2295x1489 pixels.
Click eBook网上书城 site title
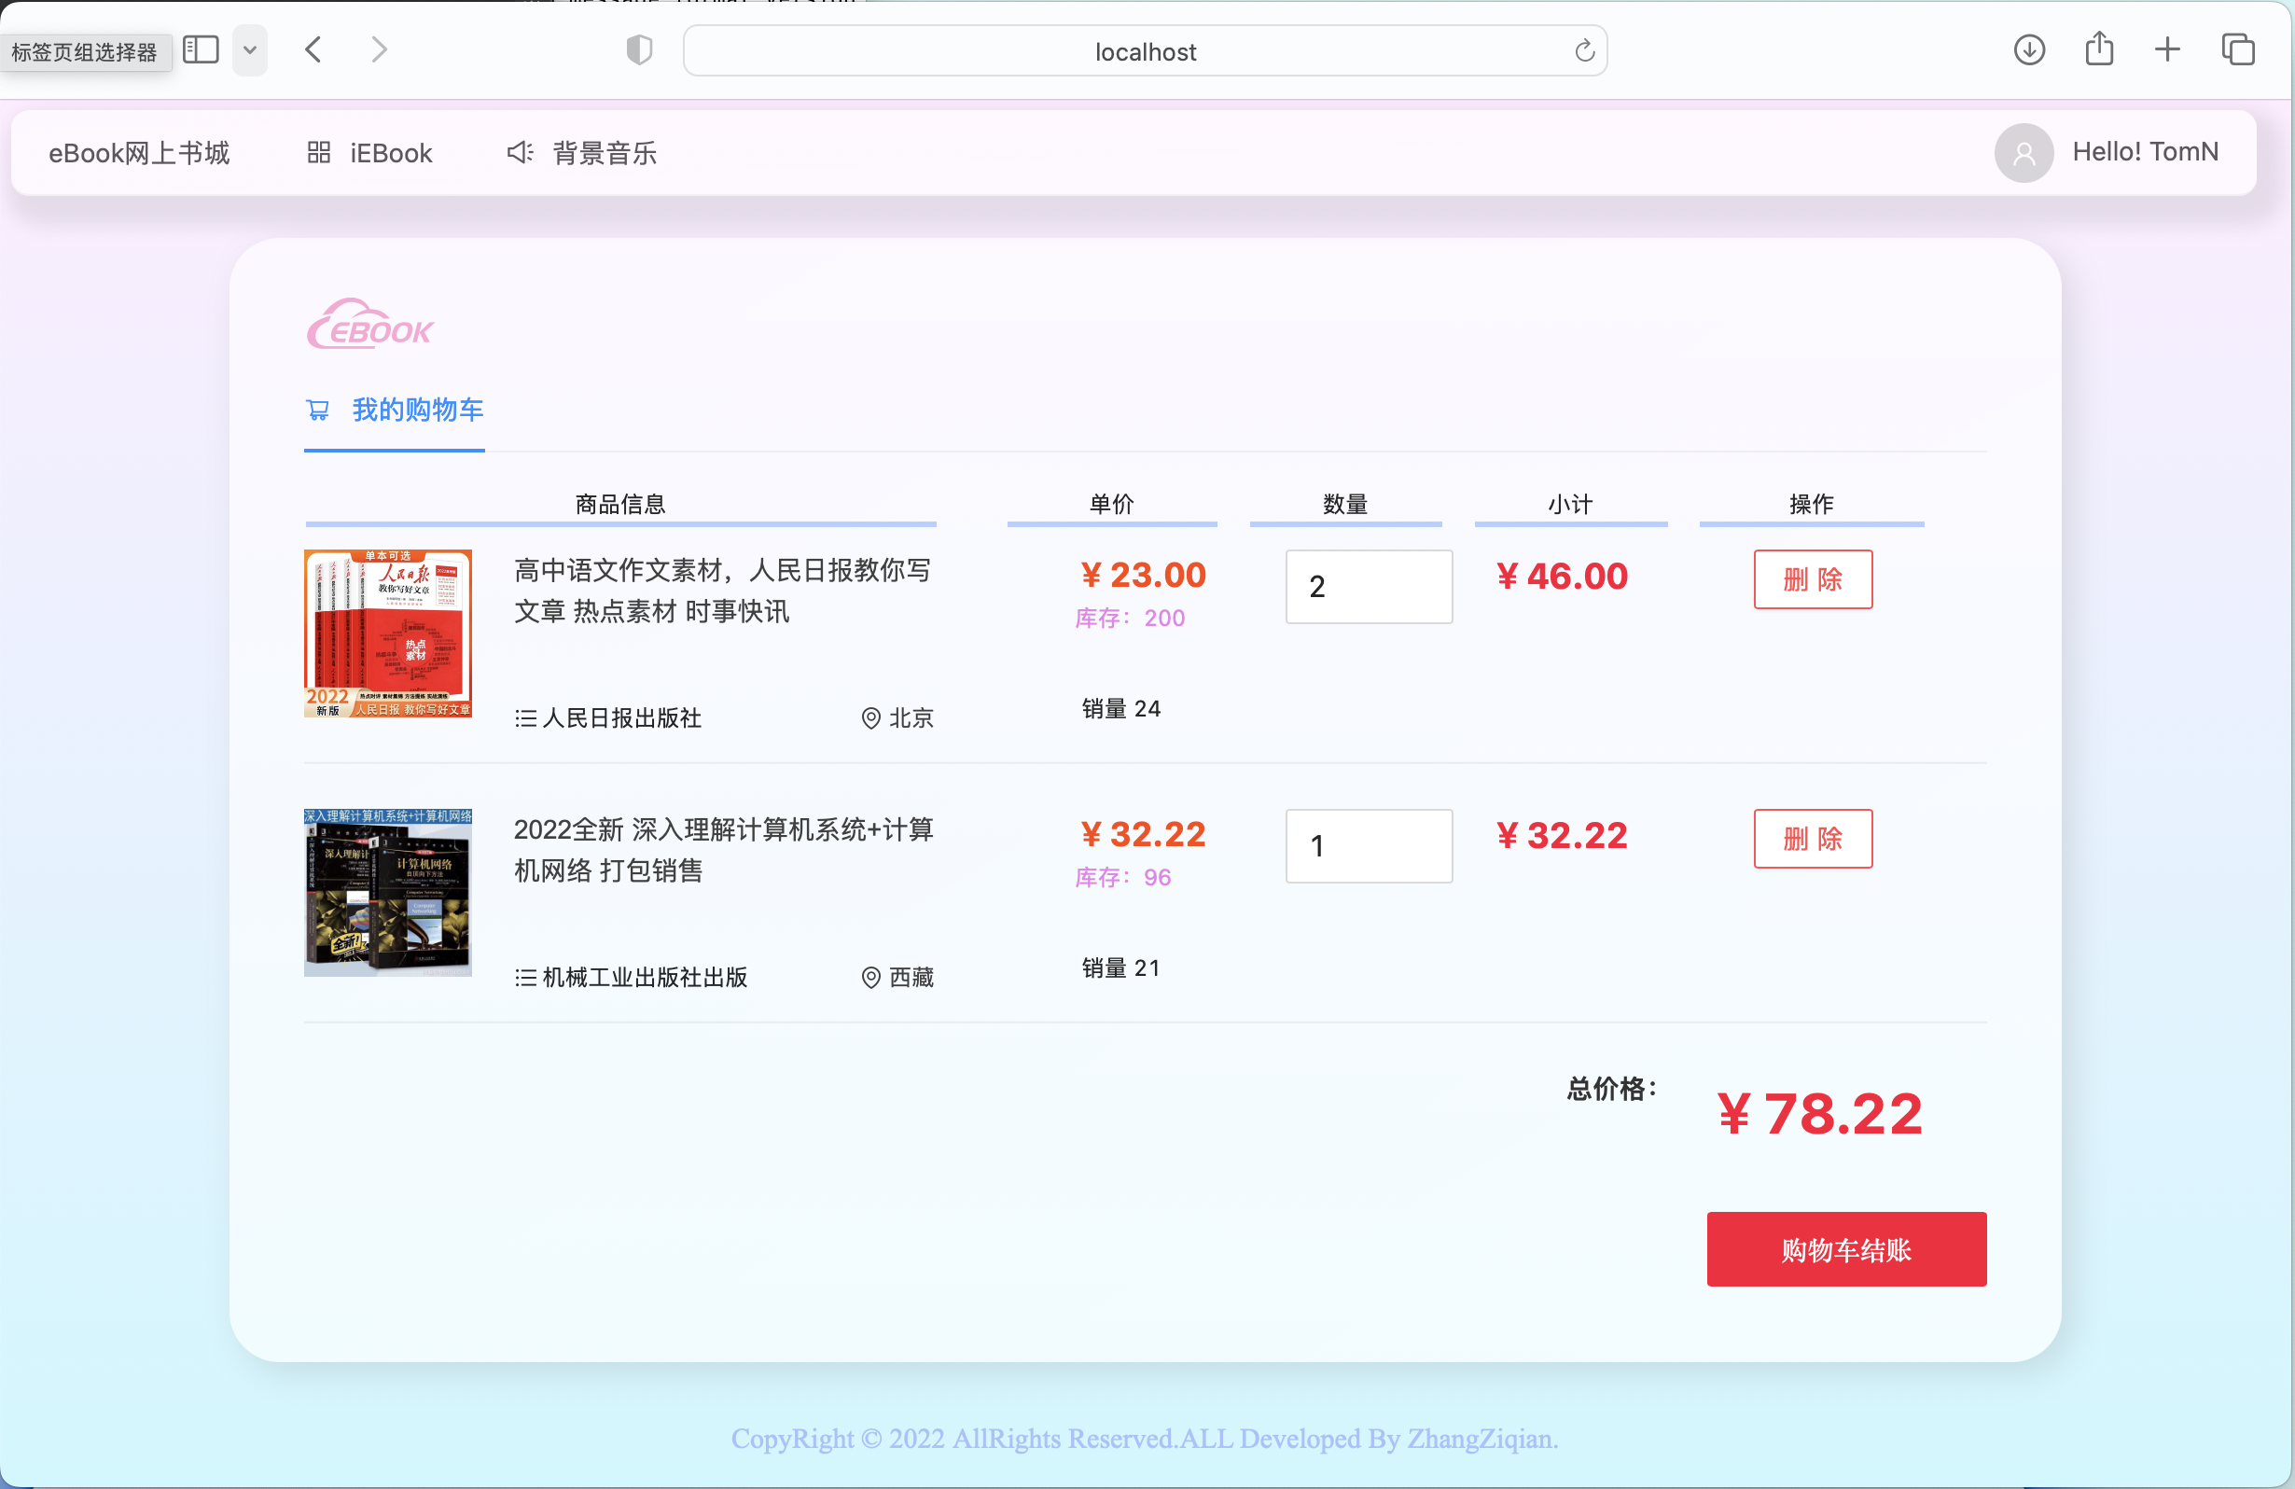139,152
